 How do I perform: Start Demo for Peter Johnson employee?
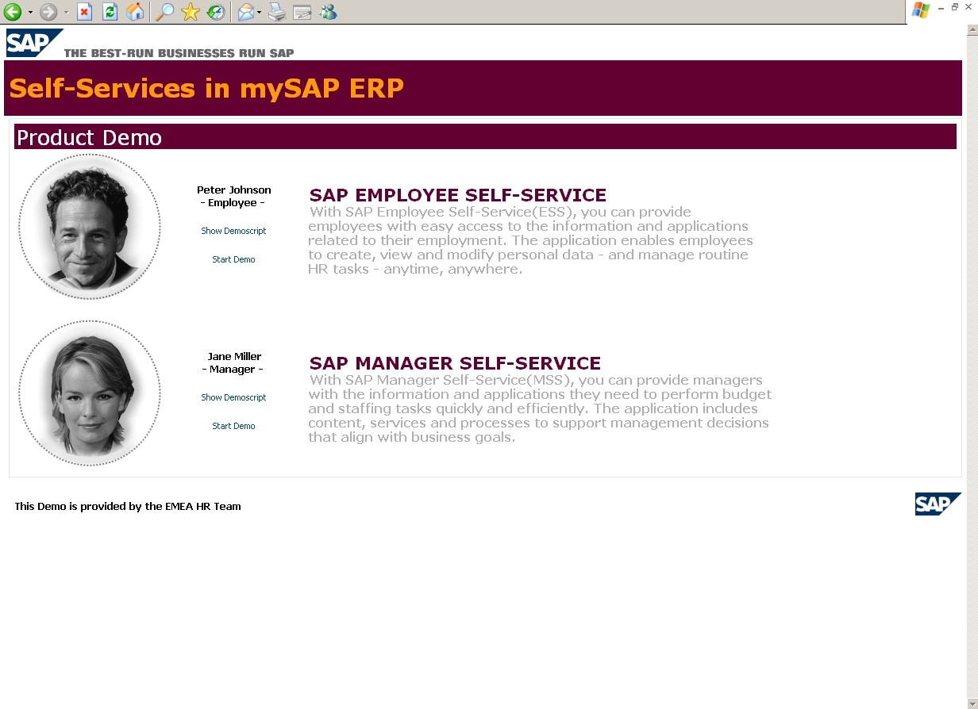click(x=233, y=259)
